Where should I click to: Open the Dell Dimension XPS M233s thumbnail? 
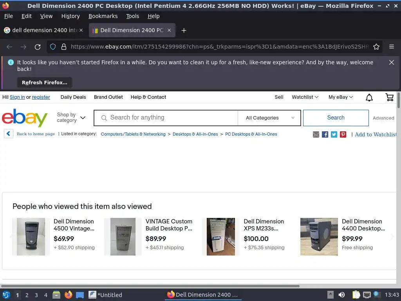(x=221, y=237)
